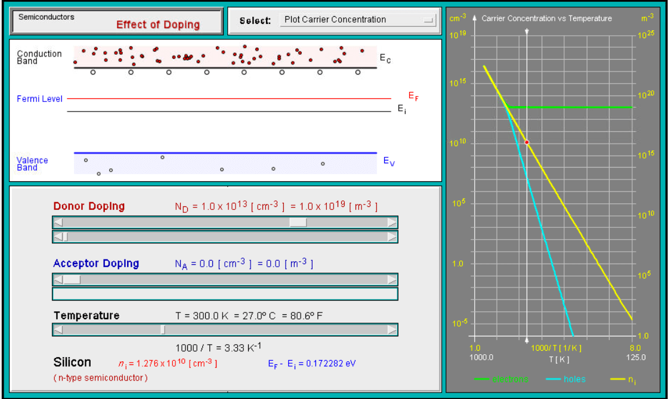Open the Select plot type dropdown

click(x=428, y=20)
